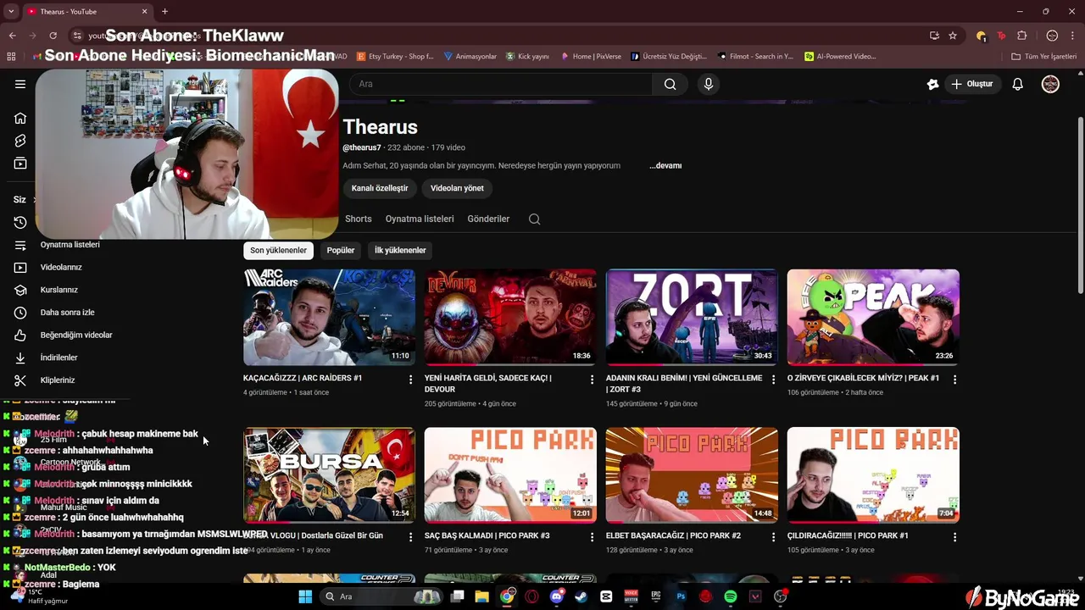
Task: Open the Chrome tab search dropdown
Action: [11, 11]
